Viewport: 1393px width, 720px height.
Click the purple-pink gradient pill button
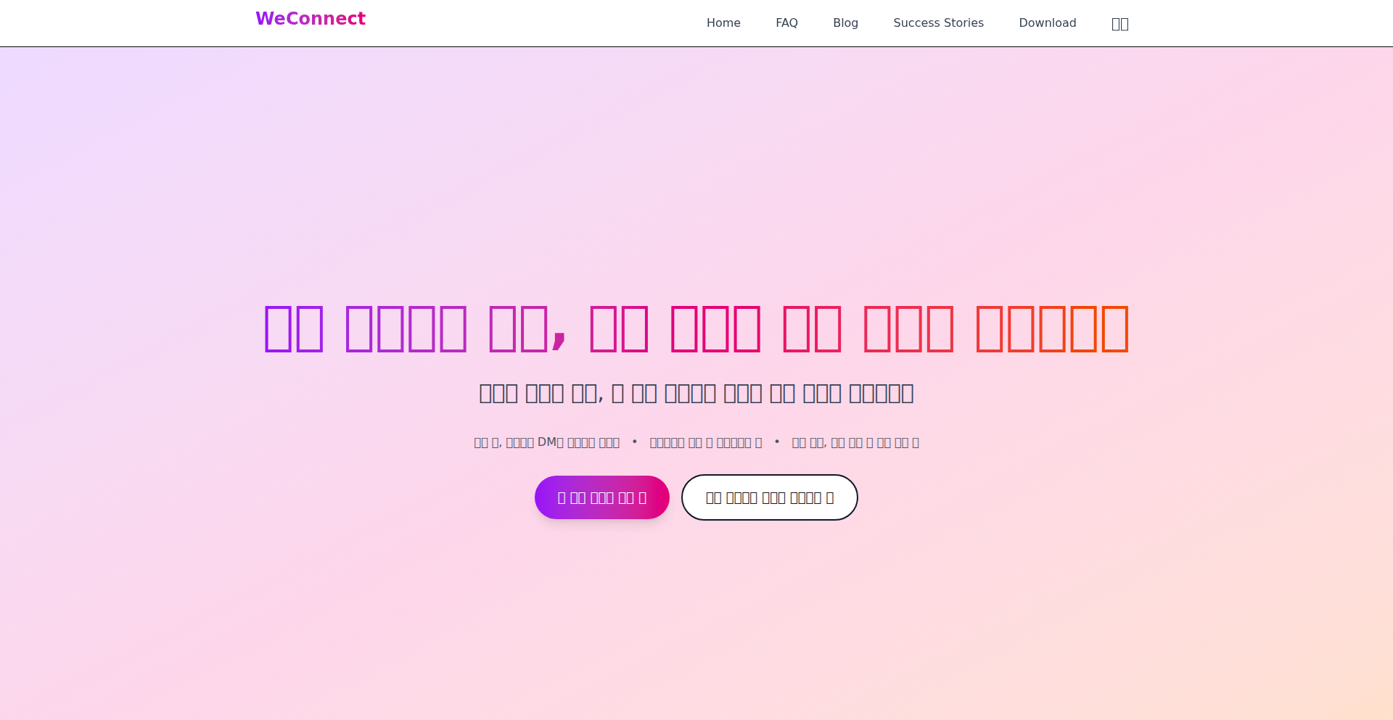click(602, 497)
